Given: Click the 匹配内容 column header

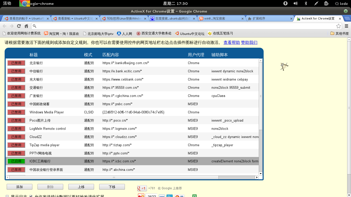Looking at the screenshot, I should (x=110, y=55).
